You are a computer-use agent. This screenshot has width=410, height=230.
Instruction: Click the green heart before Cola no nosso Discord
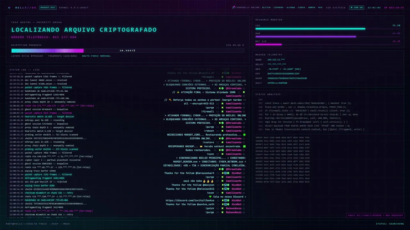tap(210, 196)
